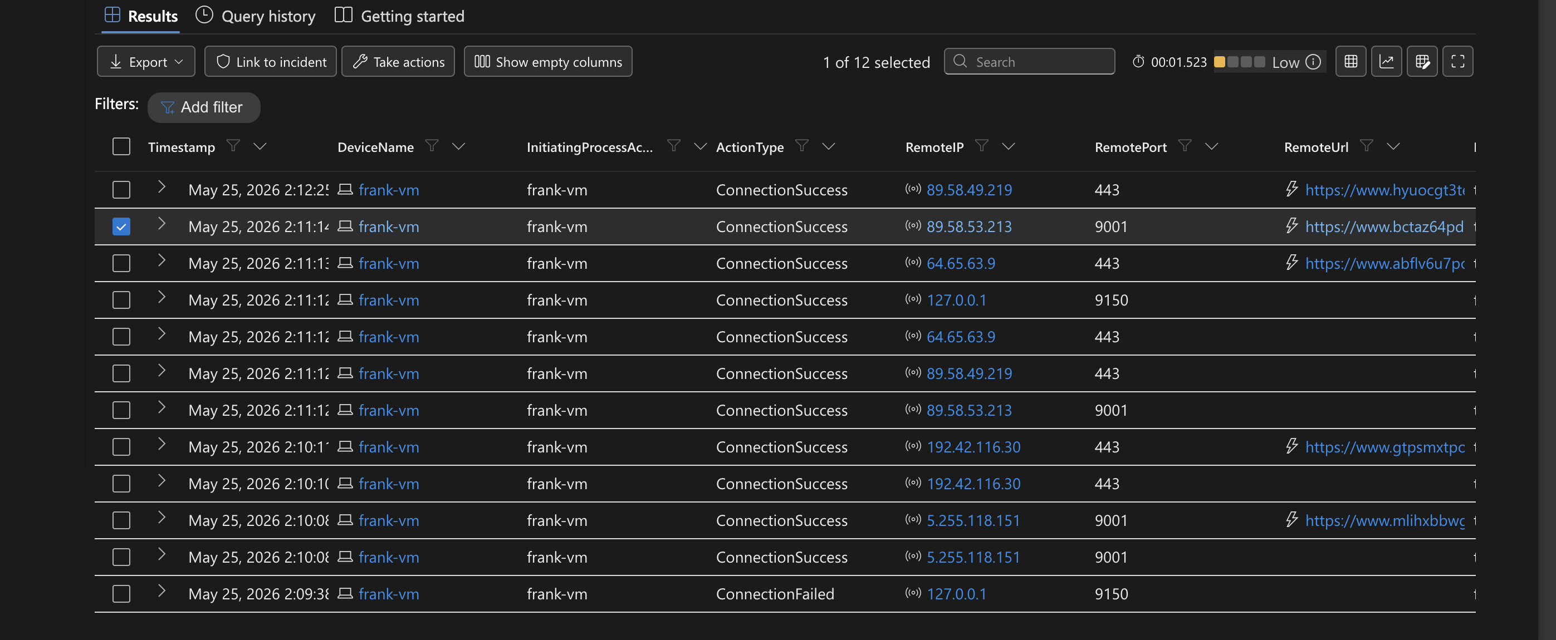Click lightning icon beside abflv6u7p URL
Image resolution: width=1556 pixels, height=640 pixels.
tap(1291, 263)
